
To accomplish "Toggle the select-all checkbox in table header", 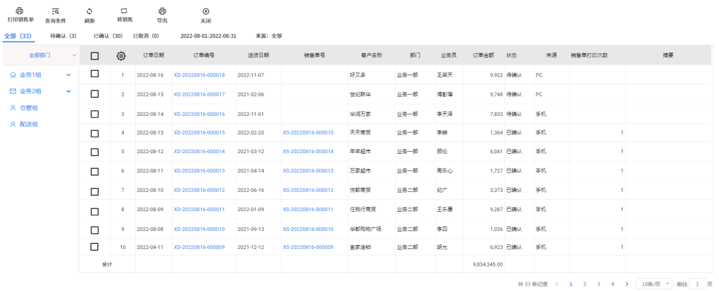I will point(95,56).
